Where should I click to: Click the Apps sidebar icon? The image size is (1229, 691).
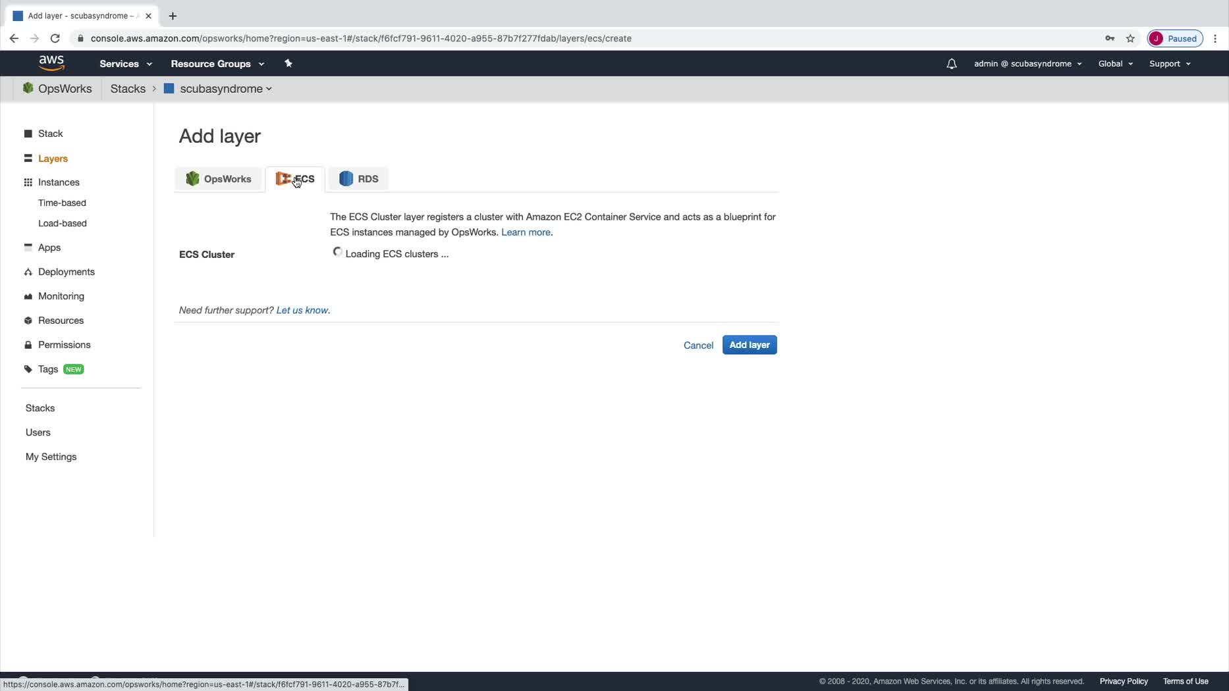pyautogui.click(x=28, y=247)
